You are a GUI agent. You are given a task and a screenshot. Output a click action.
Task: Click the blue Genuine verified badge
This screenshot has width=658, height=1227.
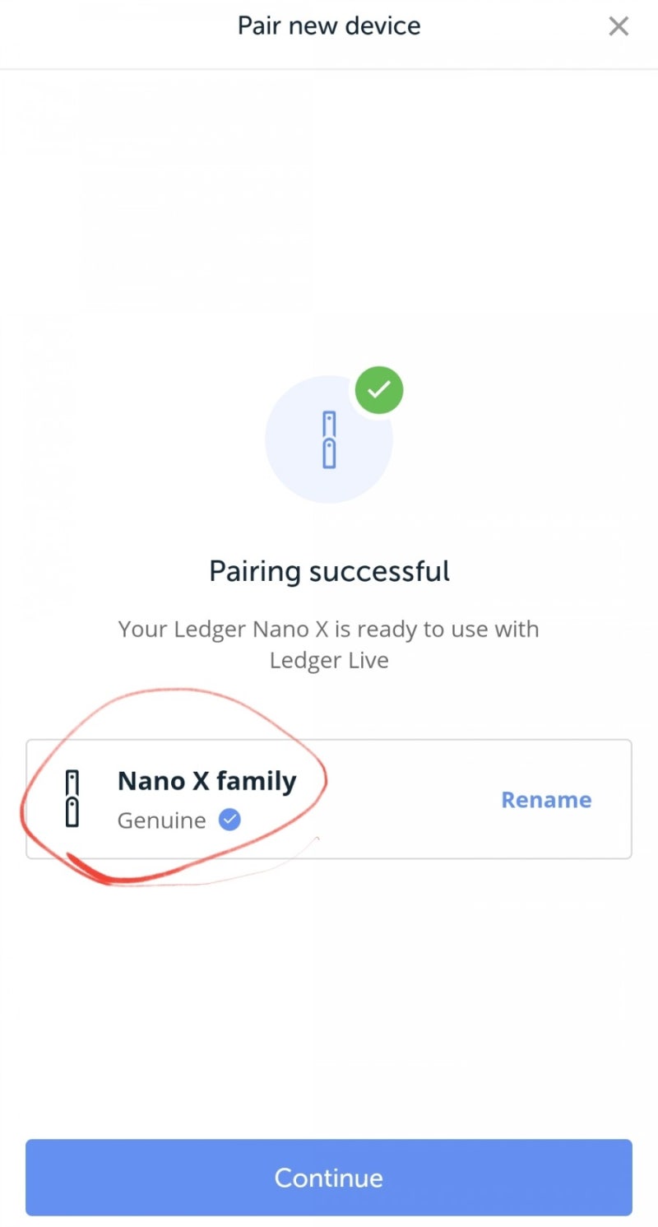coord(229,820)
